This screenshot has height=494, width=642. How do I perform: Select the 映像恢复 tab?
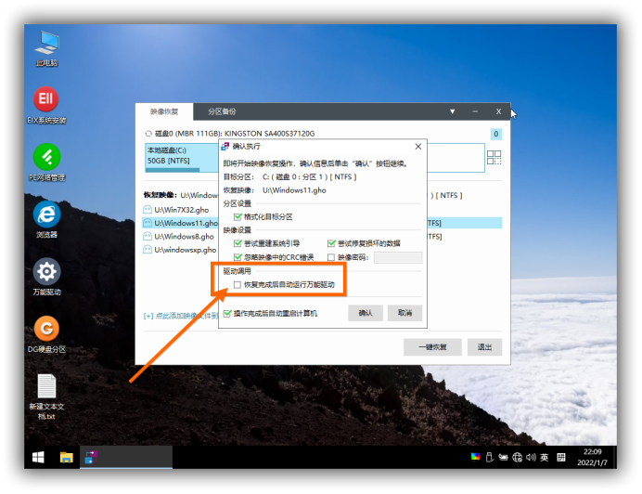(164, 111)
